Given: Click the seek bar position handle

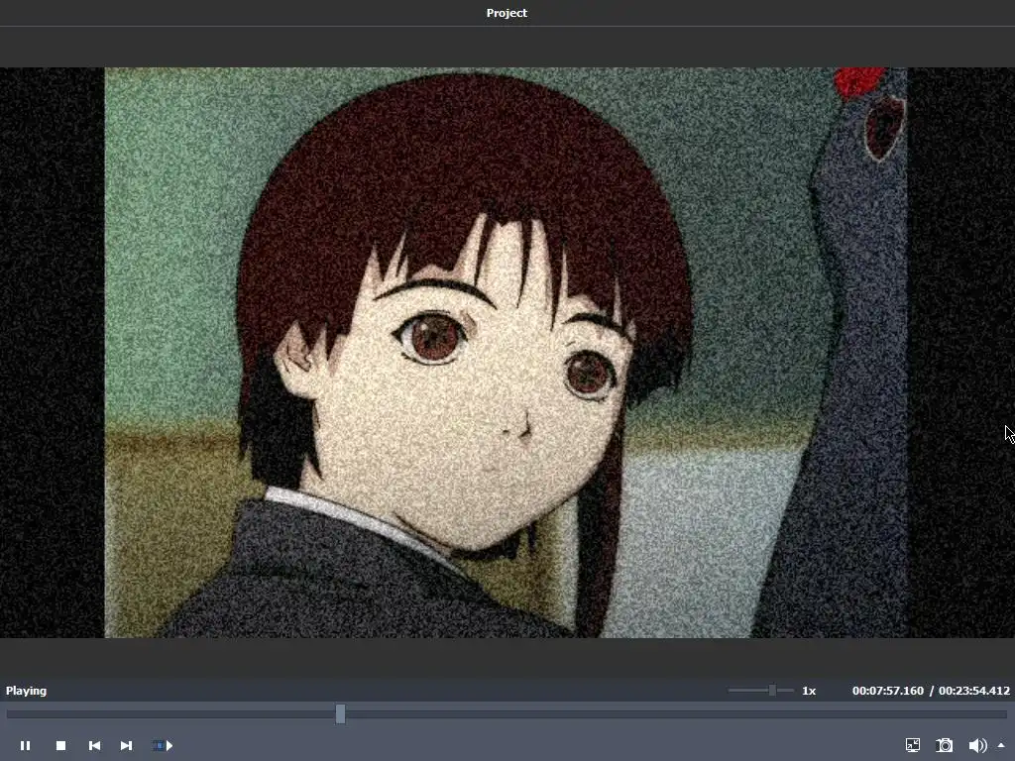Looking at the screenshot, I should coord(341,713).
